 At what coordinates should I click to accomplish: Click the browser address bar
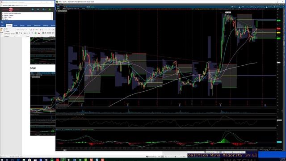[27, 5]
